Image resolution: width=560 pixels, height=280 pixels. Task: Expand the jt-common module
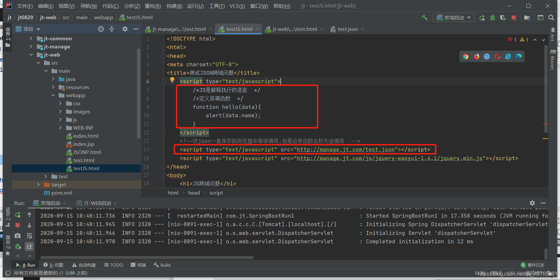click(31, 38)
